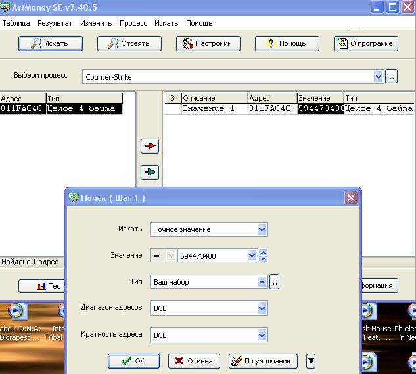Select the Целое 4 байта cell in the left list
416x374 pixels.
tap(84, 108)
